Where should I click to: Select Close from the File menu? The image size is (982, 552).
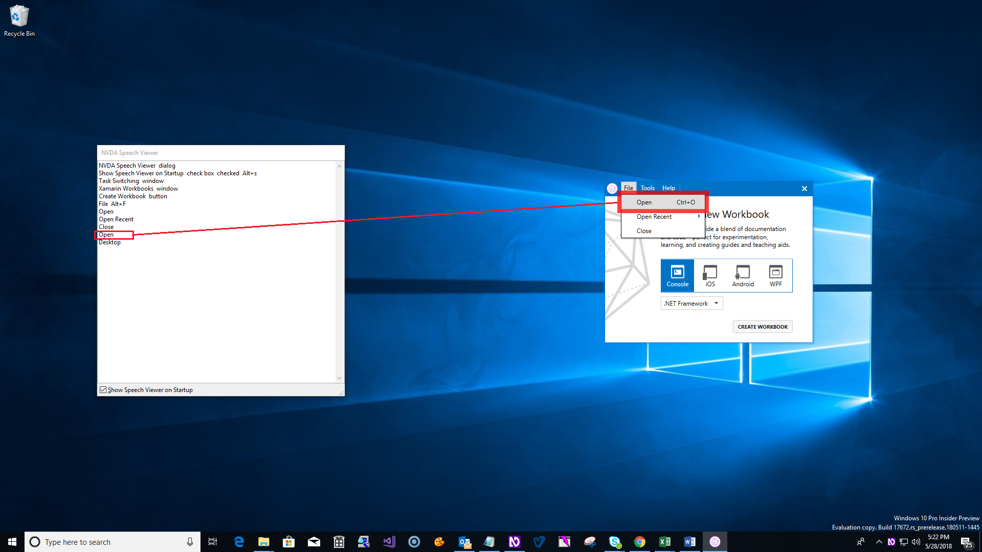[643, 231]
